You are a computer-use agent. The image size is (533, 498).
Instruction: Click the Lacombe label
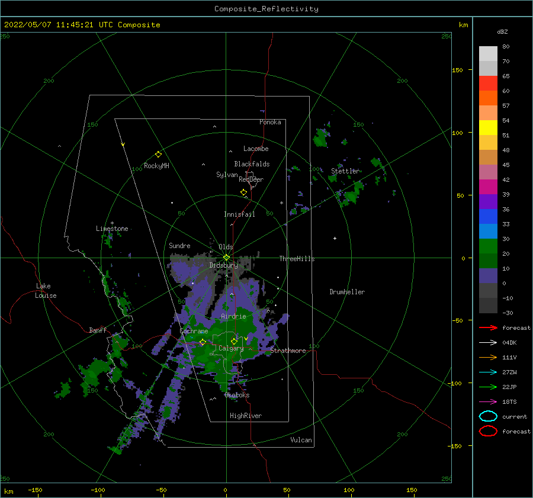coord(256,149)
